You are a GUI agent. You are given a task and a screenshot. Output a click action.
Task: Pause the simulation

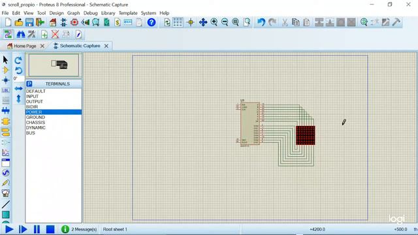37,229
